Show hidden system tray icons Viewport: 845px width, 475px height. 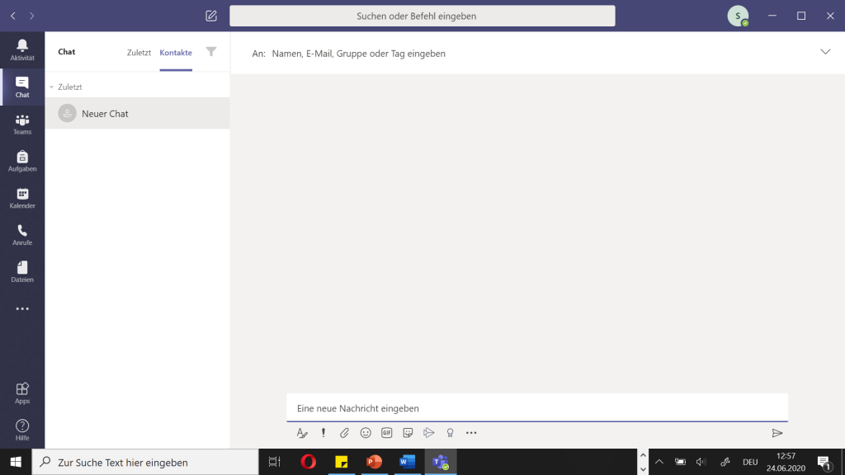(x=659, y=462)
